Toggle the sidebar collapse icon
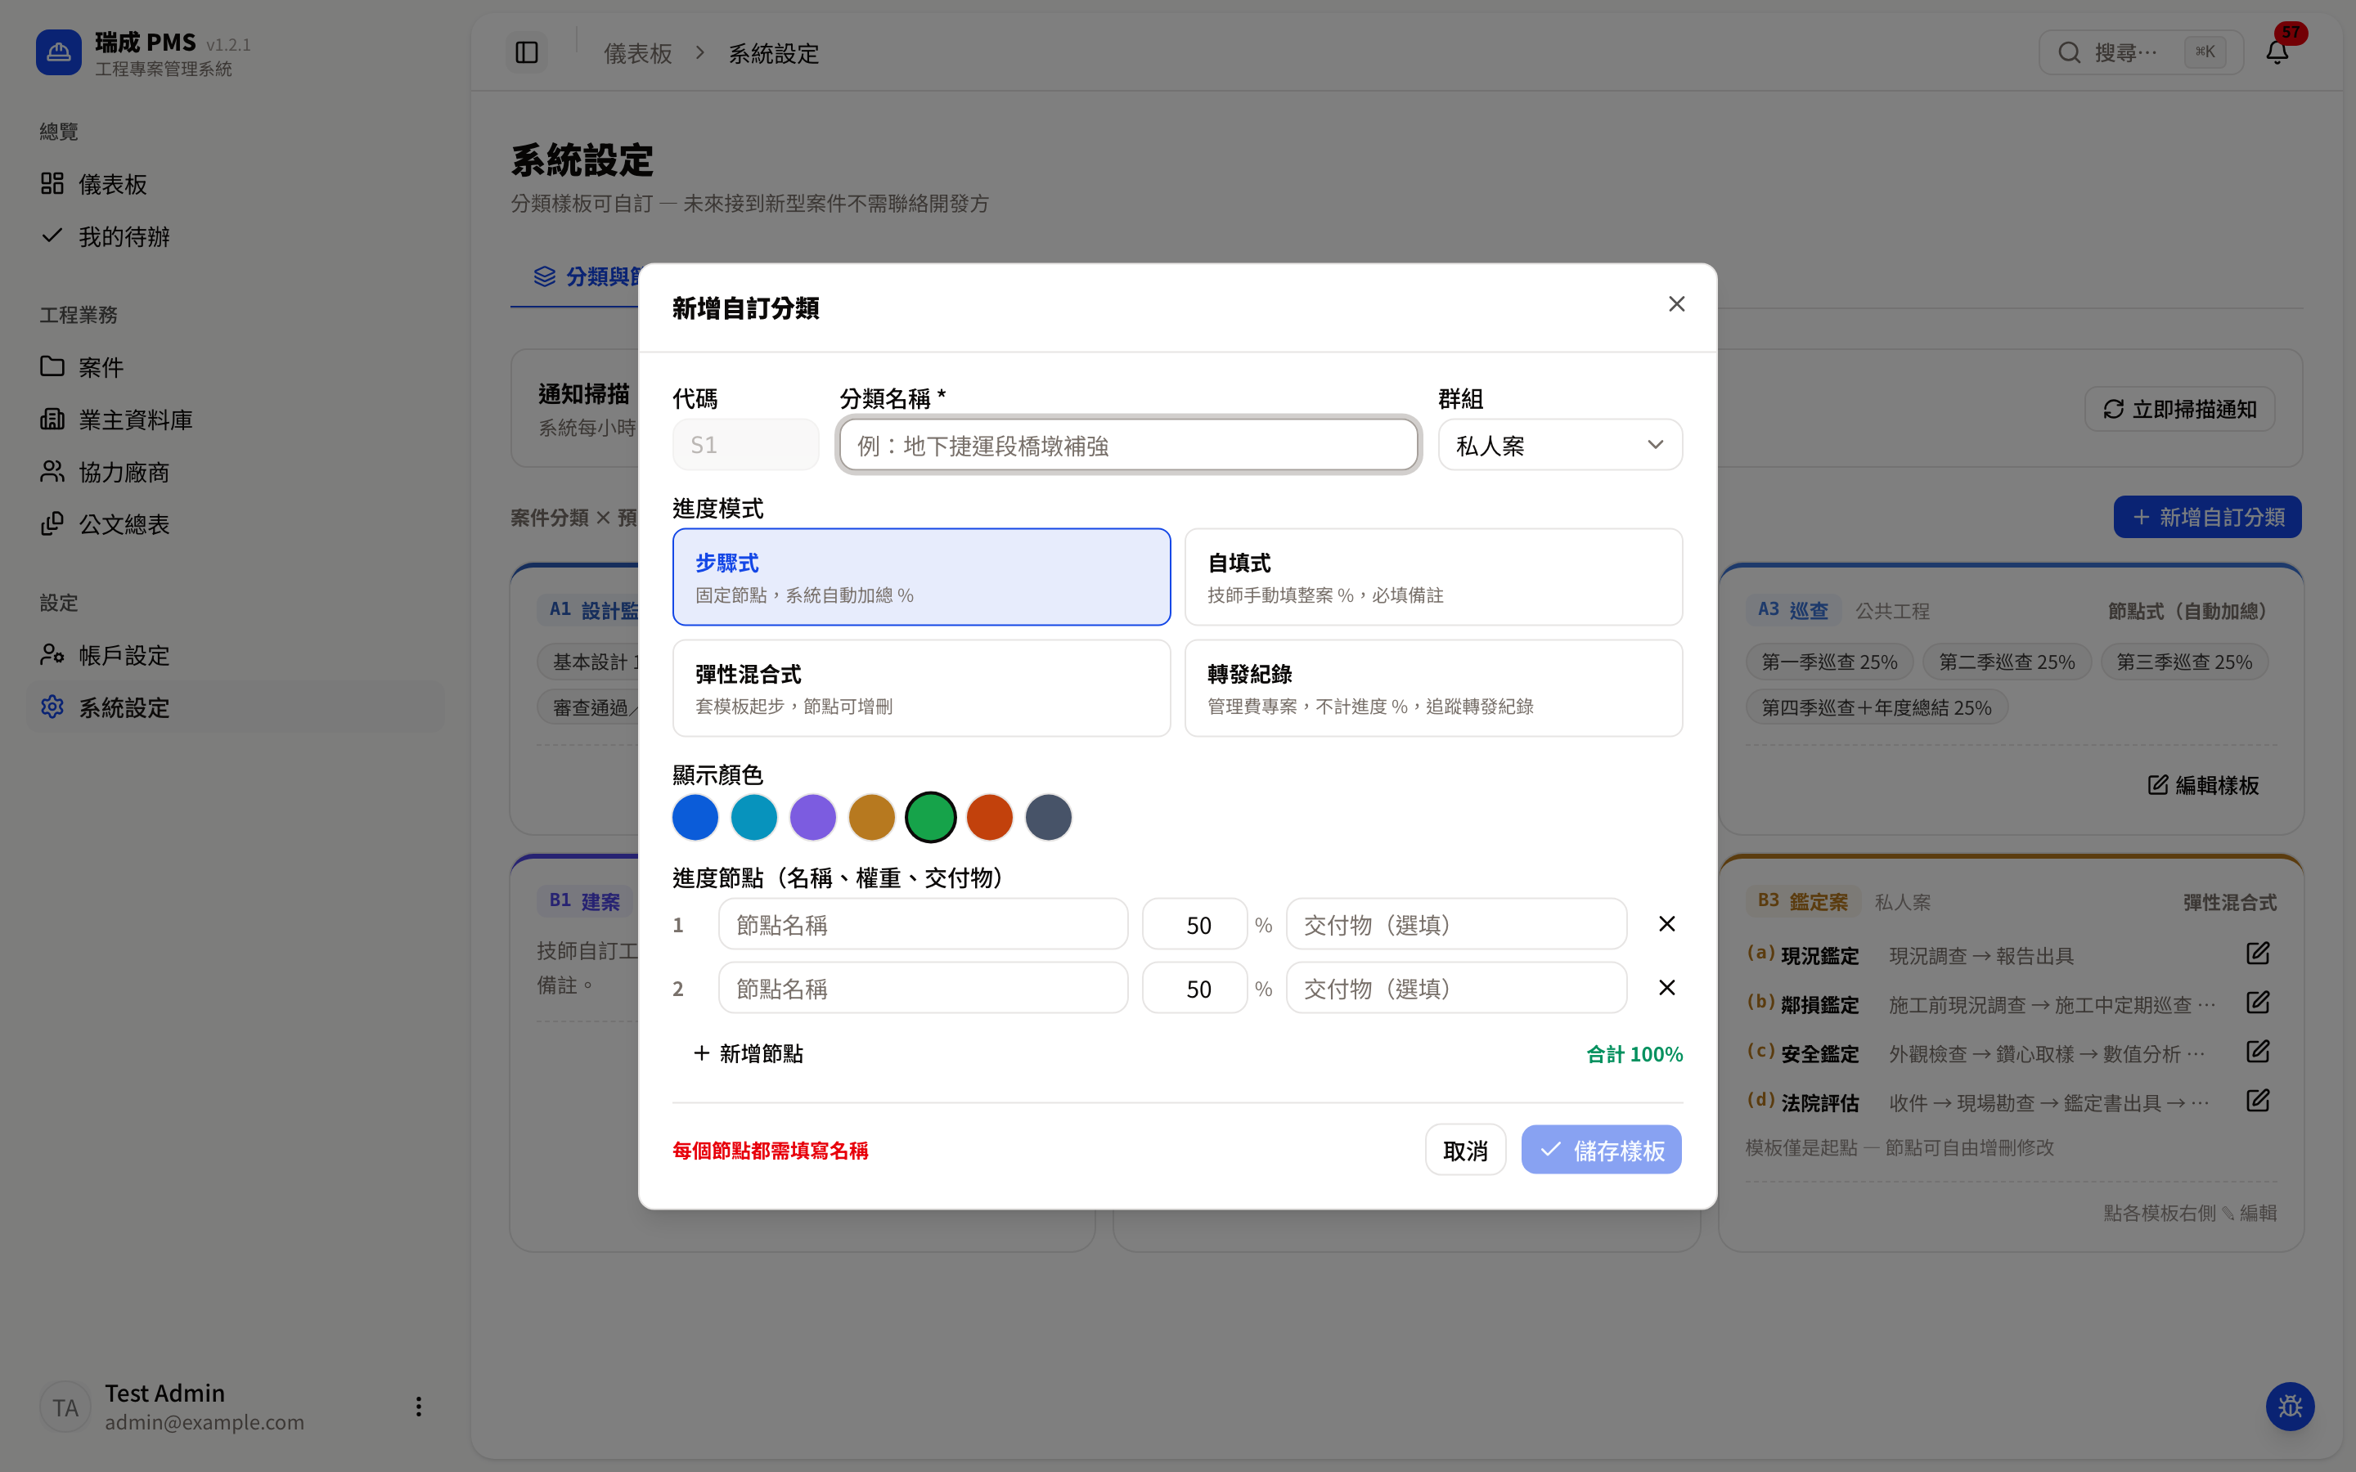This screenshot has height=1472, width=2356. click(527, 52)
